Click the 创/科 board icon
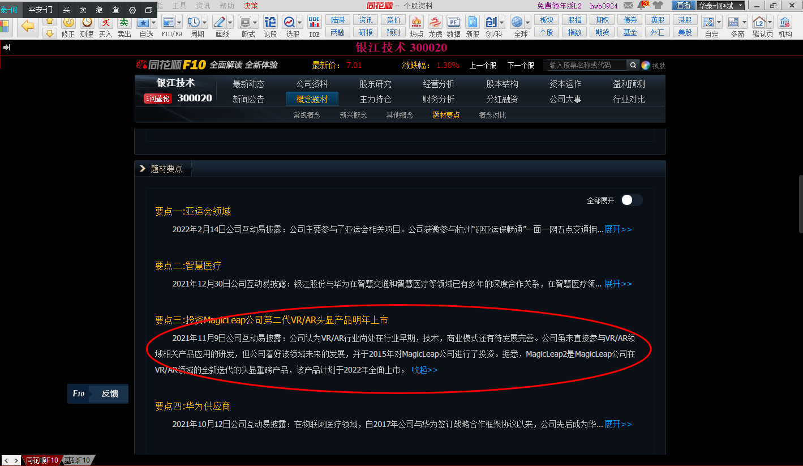Image resolution: width=803 pixels, height=466 pixels. click(x=491, y=23)
